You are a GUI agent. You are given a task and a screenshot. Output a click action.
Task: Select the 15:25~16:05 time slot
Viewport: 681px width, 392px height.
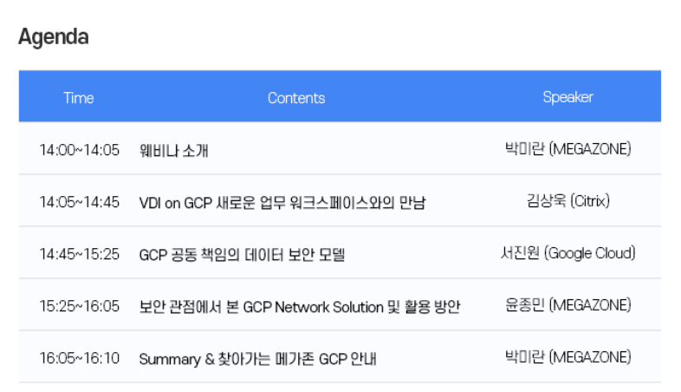79,306
